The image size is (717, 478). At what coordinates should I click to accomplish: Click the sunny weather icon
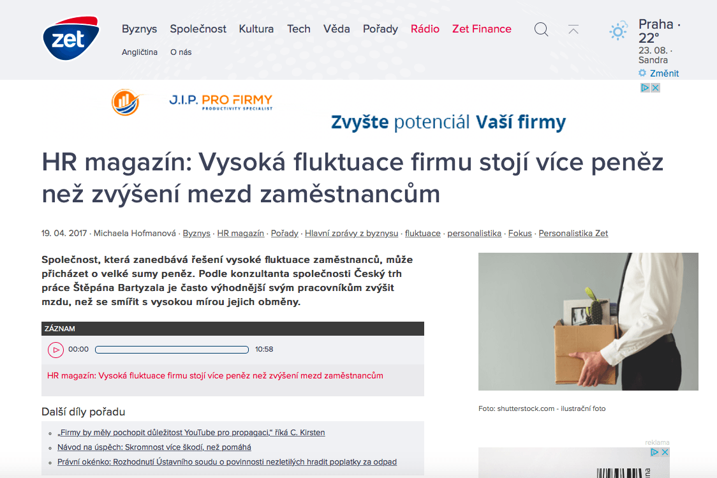(x=618, y=31)
